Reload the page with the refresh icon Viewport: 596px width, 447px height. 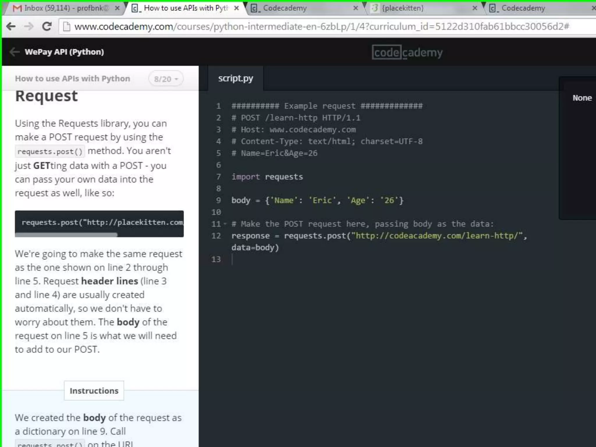click(x=47, y=26)
